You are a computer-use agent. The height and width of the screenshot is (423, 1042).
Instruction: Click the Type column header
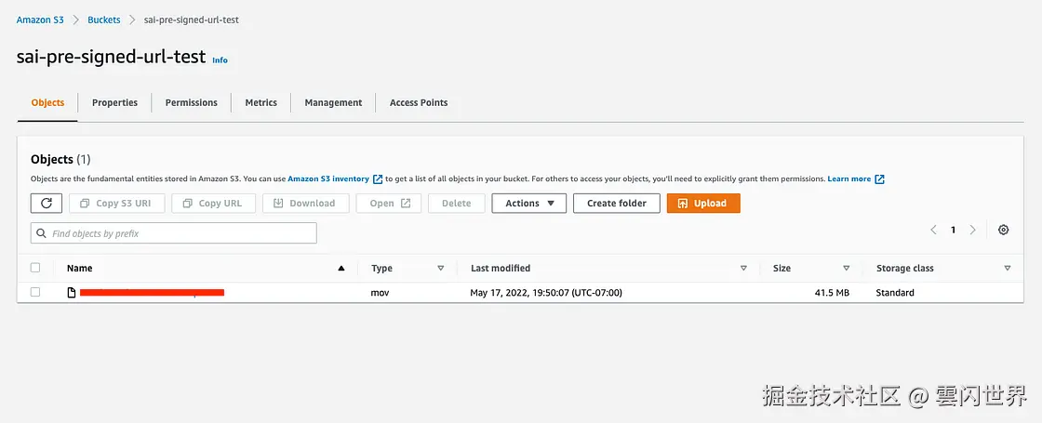(x=382, y=269)
